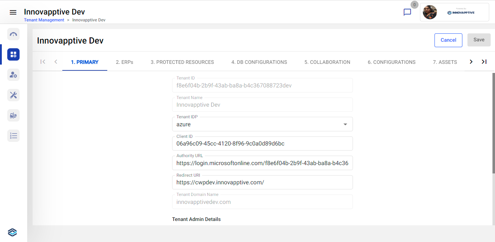Click the Tenant Domain Name field
The image size is (495, 242).
point(262,202)
